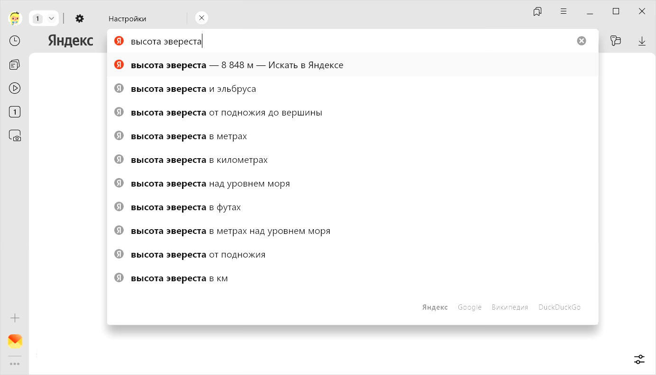Open the browser hamburger menu
This screenshot has width=656, height=375.
(564, 12)
